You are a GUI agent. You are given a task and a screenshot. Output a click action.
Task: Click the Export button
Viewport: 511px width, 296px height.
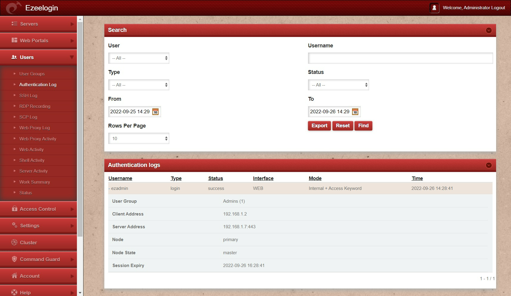click(319, 126)
